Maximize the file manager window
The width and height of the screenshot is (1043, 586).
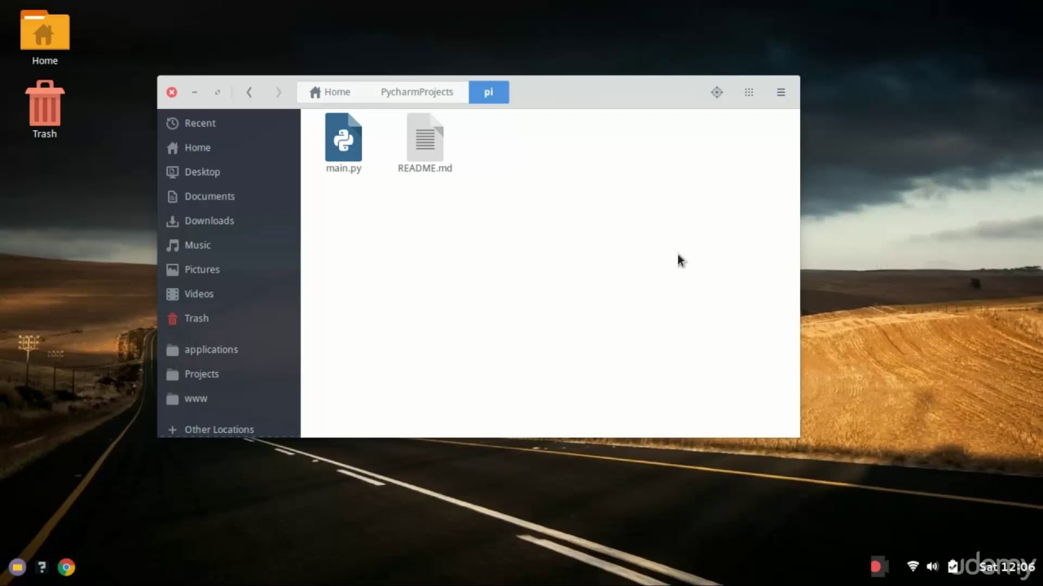pyautogui.click(x=217, y=92)
